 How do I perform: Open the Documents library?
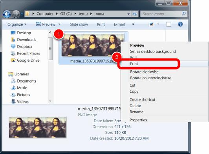point(24,81)
